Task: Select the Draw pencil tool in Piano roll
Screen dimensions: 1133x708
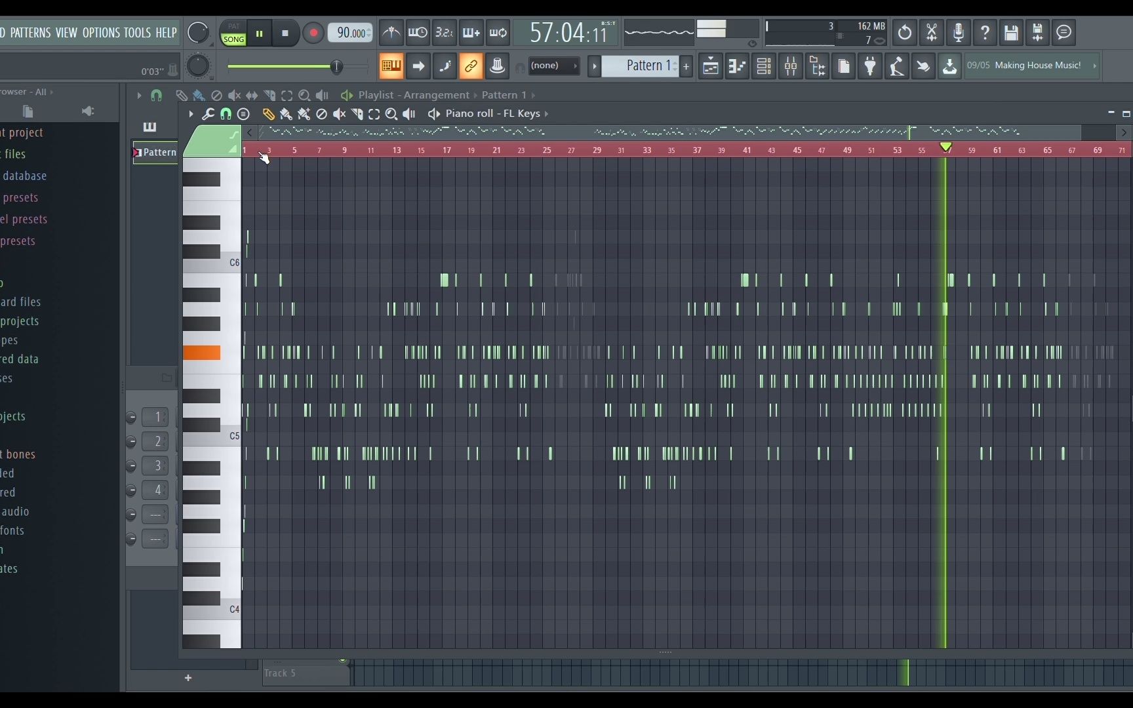Action: [x=268, y=114]
